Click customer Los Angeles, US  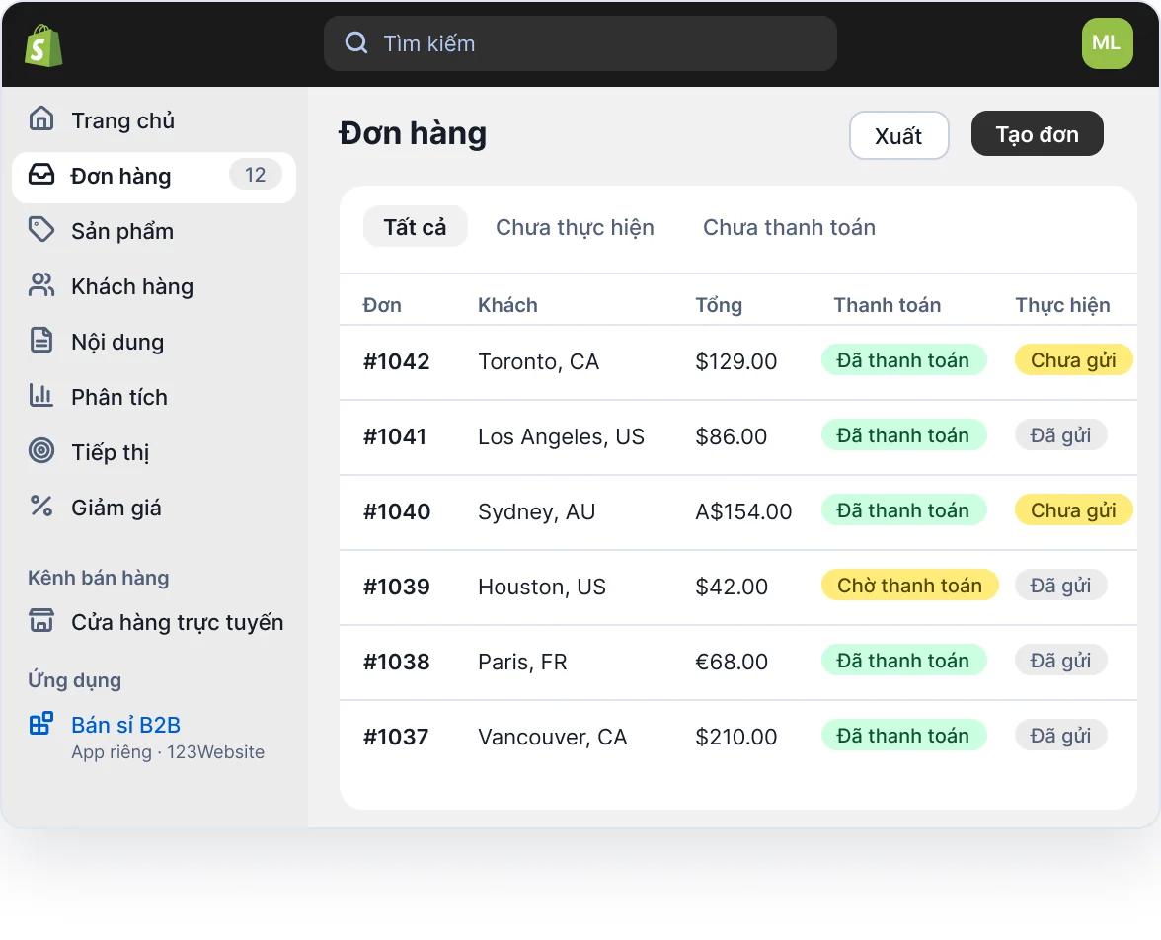[x=561, y=437]
